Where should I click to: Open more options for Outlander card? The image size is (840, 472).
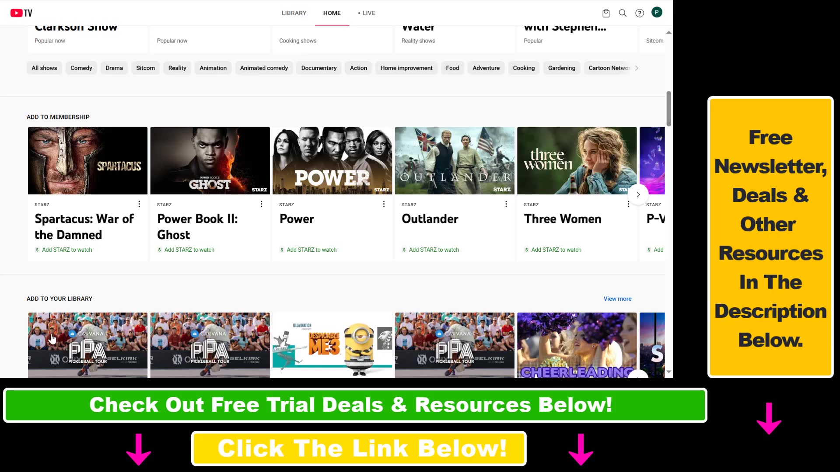(x=506, y=204)
